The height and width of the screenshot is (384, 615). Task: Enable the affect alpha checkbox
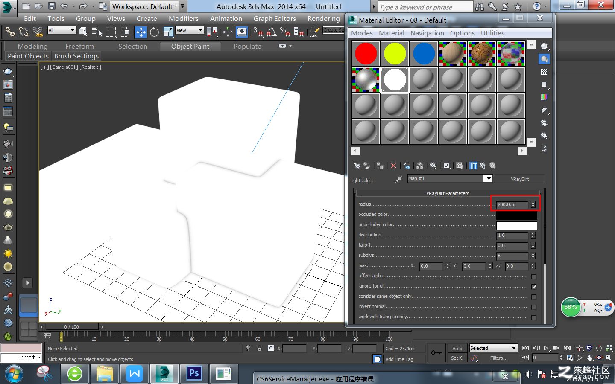534,276
